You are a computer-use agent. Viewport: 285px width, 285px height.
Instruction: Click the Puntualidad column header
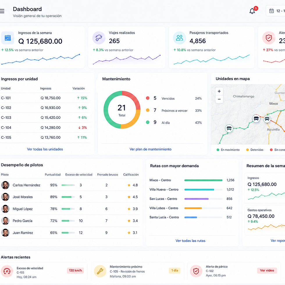click(53, 174)
